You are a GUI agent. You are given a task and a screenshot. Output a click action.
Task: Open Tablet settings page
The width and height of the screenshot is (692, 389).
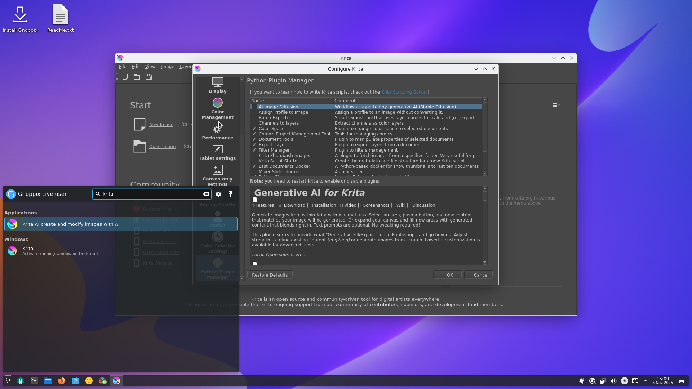click(x=217, y=153)
